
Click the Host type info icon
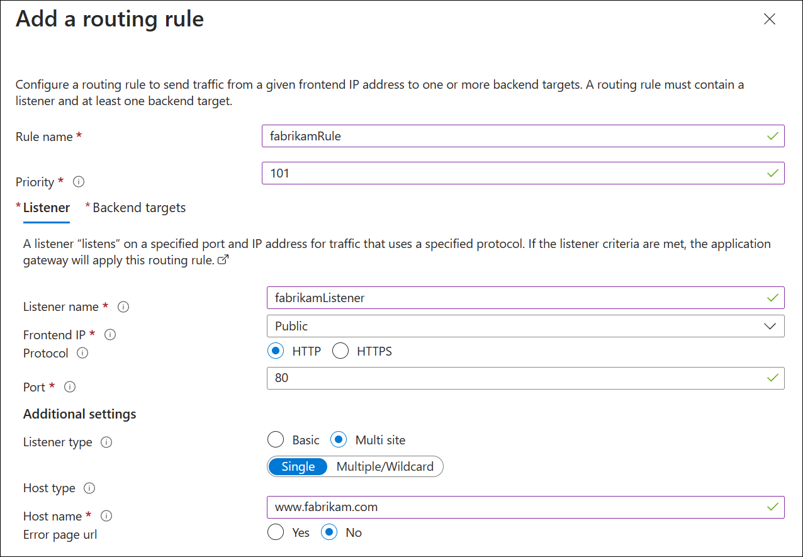[89, 488]
